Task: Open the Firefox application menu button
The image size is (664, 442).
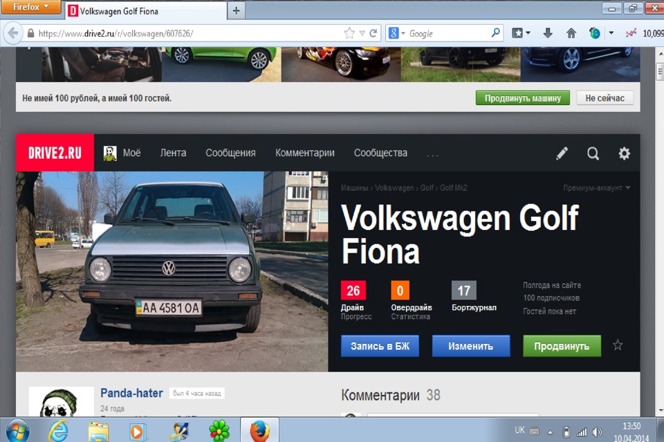Action: coord(30,7)
